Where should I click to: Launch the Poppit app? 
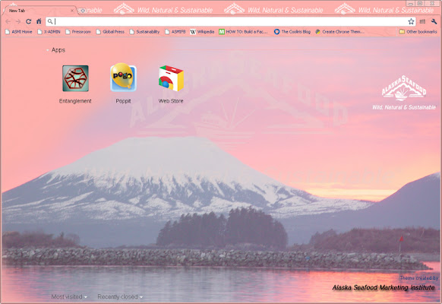click(123, 83)
